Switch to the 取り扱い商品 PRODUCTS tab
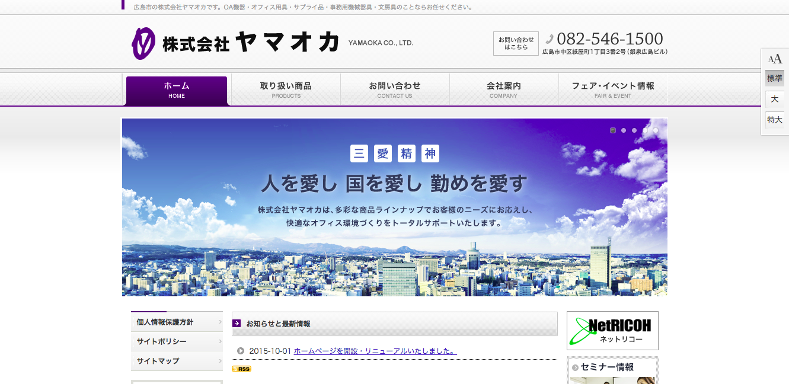Image resolution: width=789 pixels, height=384 pixels. (x=285, y=90)
